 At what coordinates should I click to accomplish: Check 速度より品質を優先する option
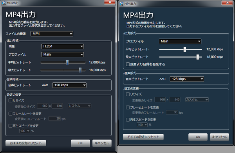pos(128,64)
